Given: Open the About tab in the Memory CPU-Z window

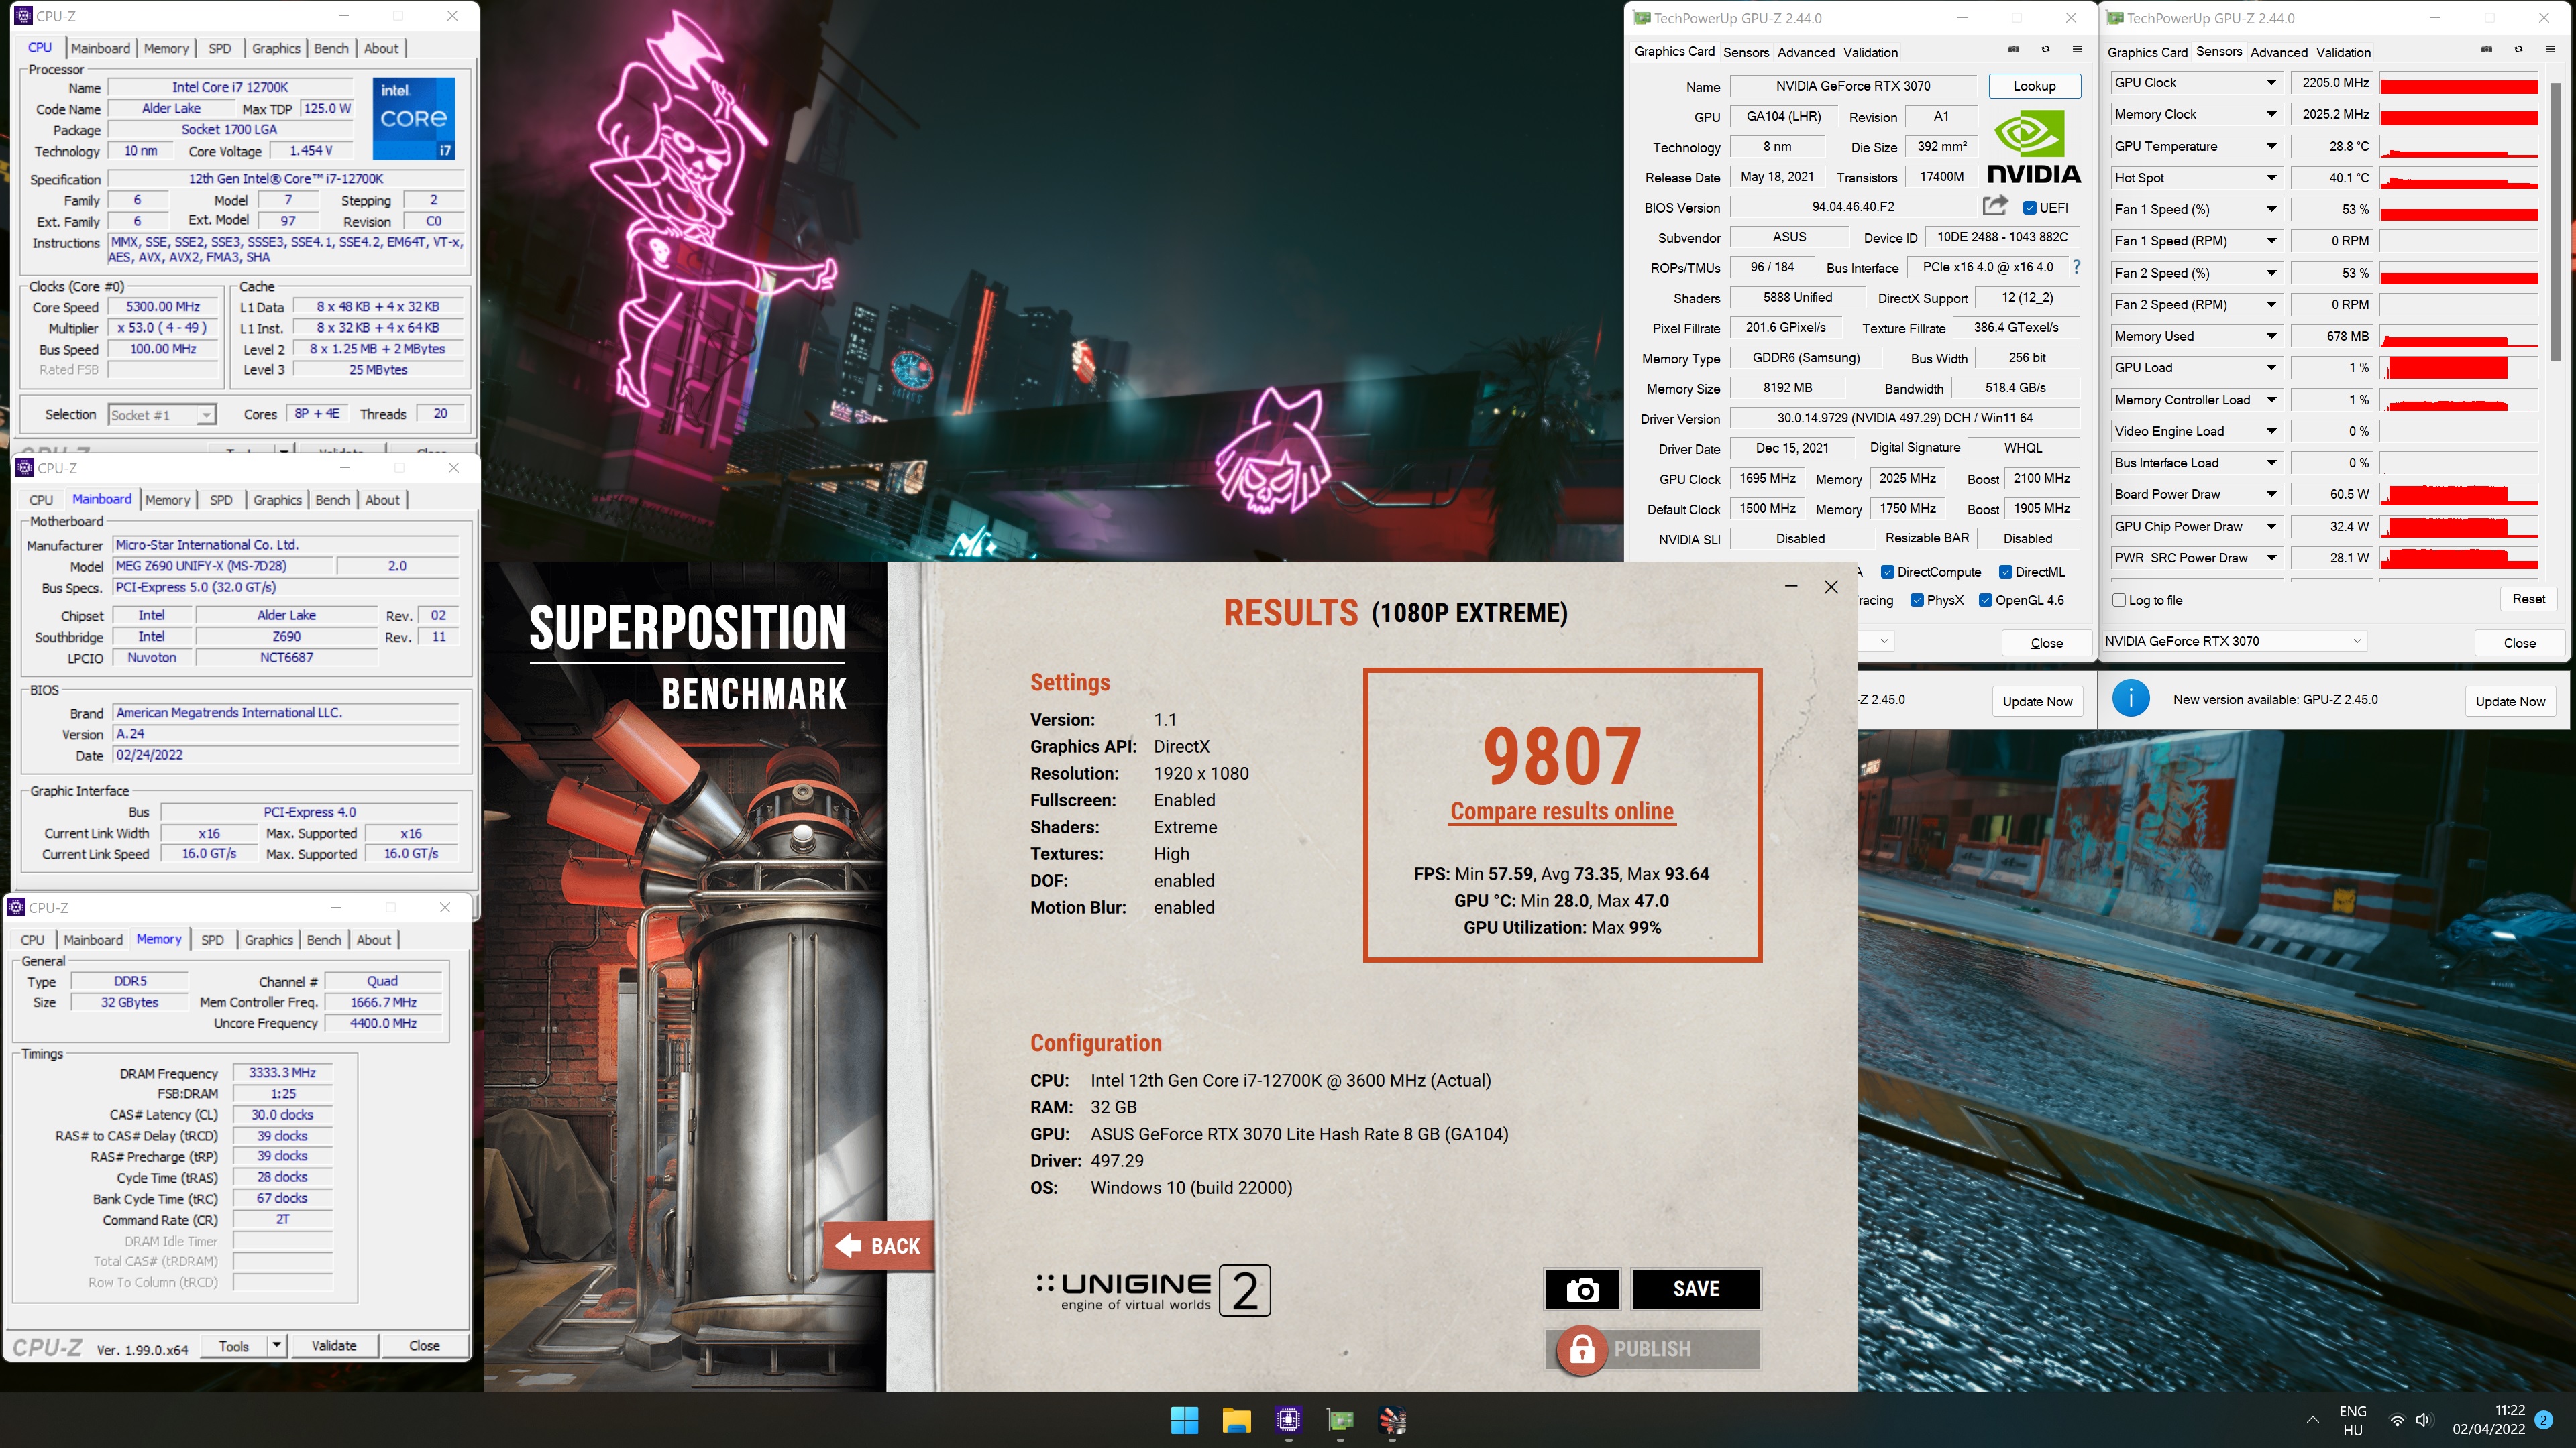Looking at the screenshot, I should (x=374, y=939).
